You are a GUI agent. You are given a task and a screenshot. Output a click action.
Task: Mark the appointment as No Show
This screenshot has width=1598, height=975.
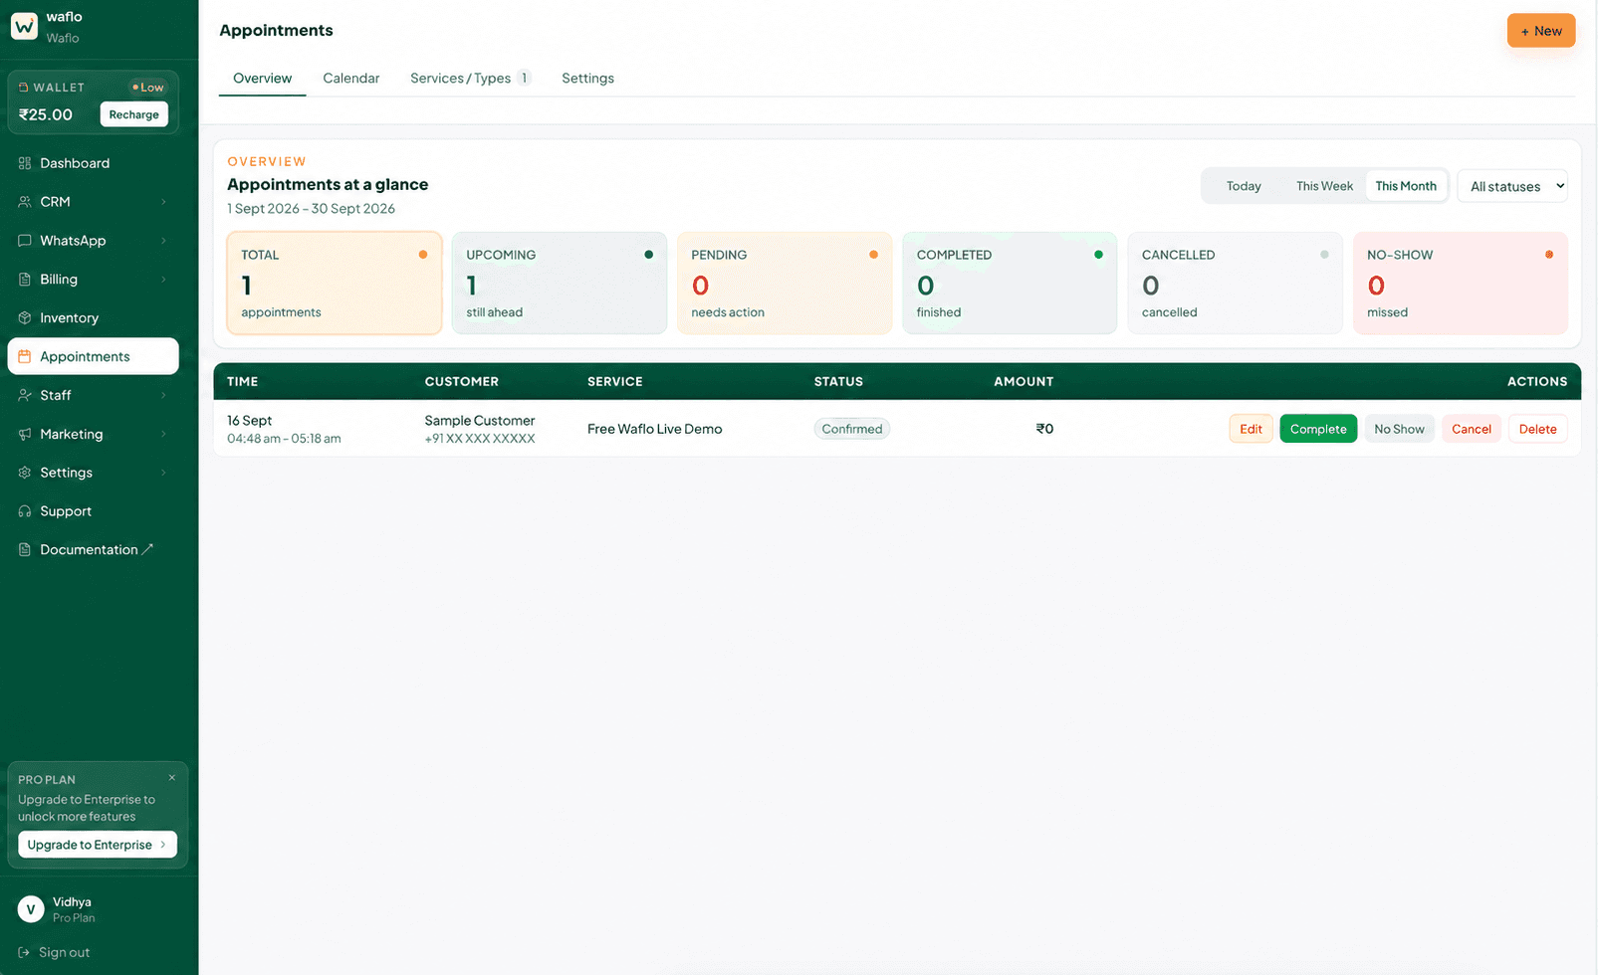click(x=1399, y=429)
